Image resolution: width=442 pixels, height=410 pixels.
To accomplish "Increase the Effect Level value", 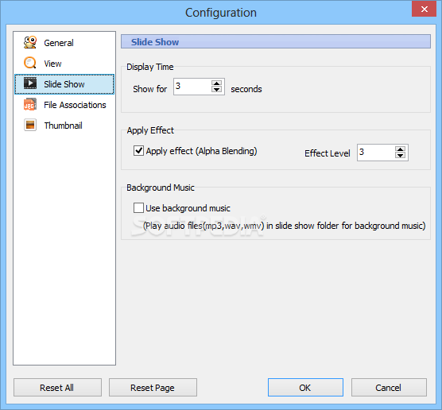I will point(400,149).
